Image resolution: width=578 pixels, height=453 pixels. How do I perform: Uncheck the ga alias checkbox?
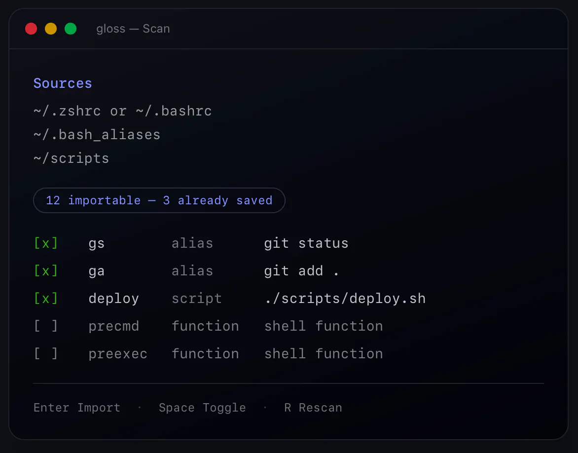(46, 271)
